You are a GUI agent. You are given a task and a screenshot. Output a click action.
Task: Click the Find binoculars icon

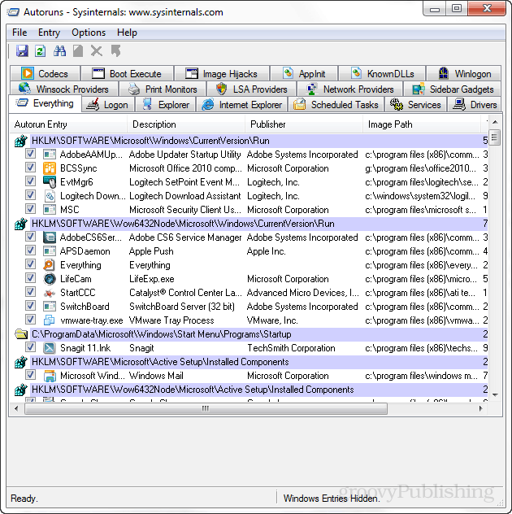point(59,51)
